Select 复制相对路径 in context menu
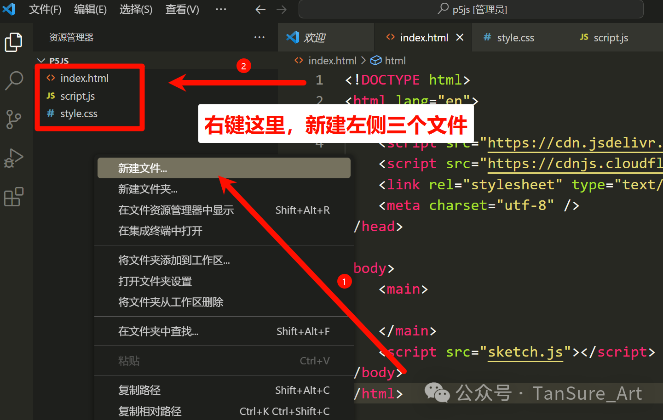The image size is (663, 420). [x=224, y=411]
